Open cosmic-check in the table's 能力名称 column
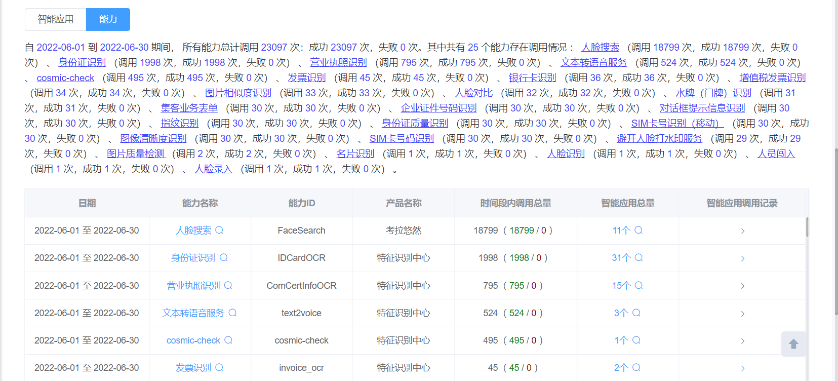 [193, 340]
